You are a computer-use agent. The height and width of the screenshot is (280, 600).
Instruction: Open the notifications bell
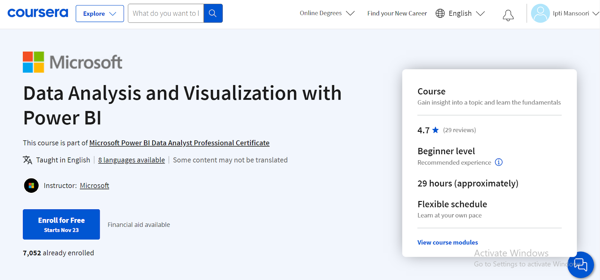coord(508,15)
